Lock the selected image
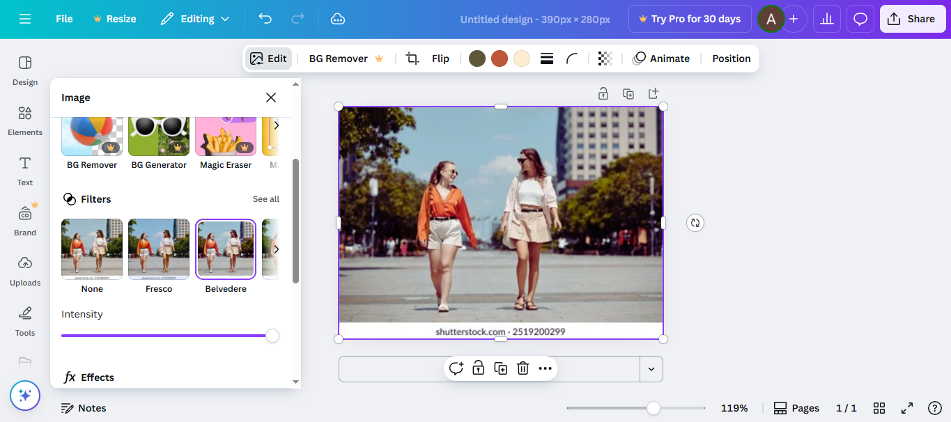 point(478,368)
